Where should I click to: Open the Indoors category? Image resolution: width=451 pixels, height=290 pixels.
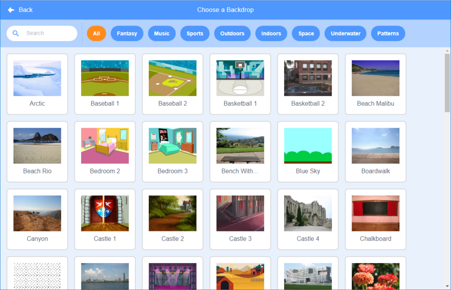[271, 33]
